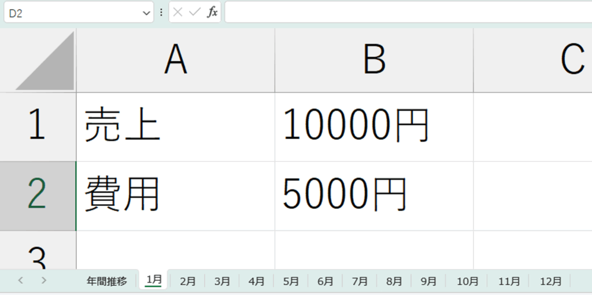592x295 pixels.
Task: Click the formula bar input field
Action: click(405, 12)
